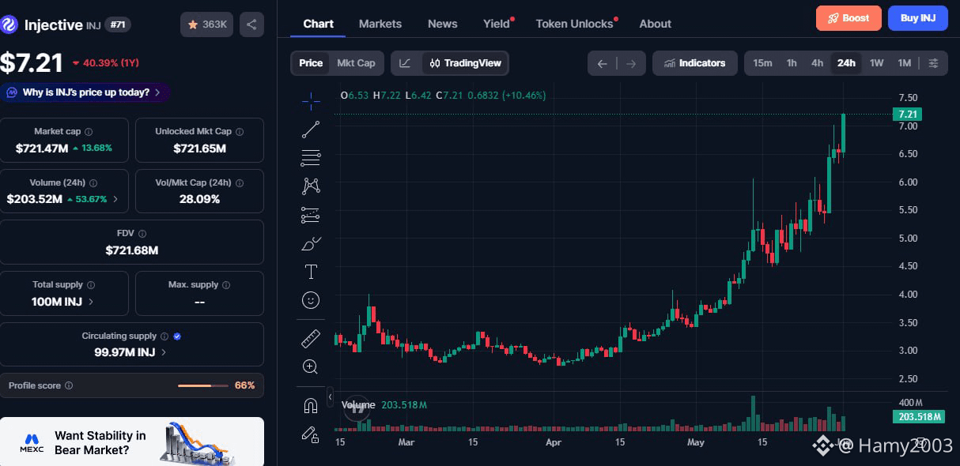This screenshot has height=466, width=960.
Task: Switch chart to Price mode
Action: coord(311,63)
